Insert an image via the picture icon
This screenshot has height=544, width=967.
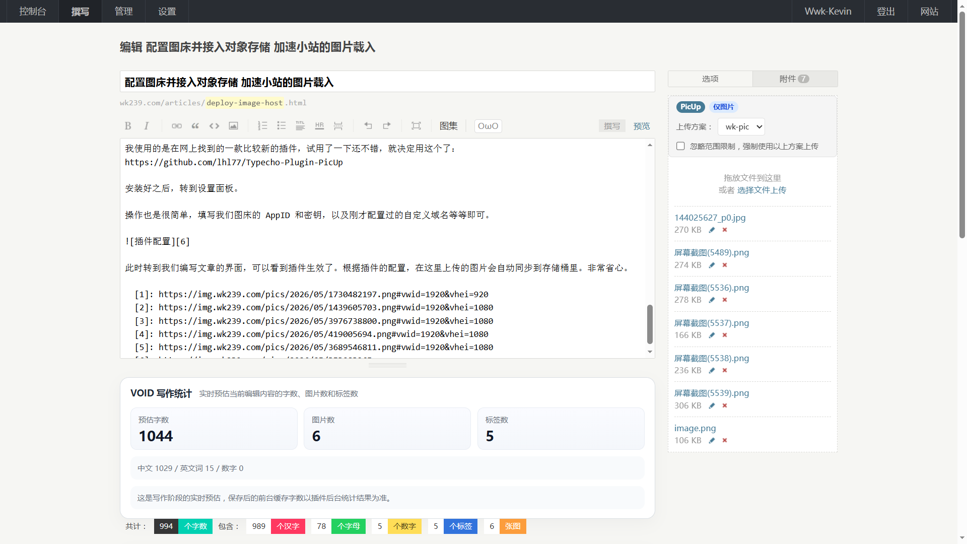coord(233,126)
